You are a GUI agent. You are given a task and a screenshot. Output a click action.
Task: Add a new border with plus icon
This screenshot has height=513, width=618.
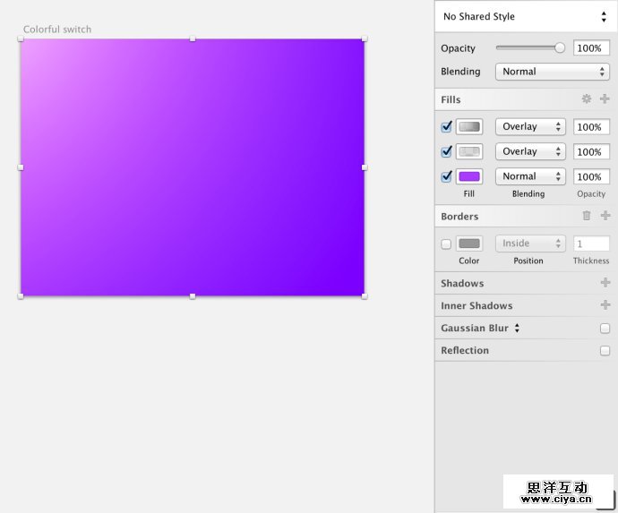(605, 216)
